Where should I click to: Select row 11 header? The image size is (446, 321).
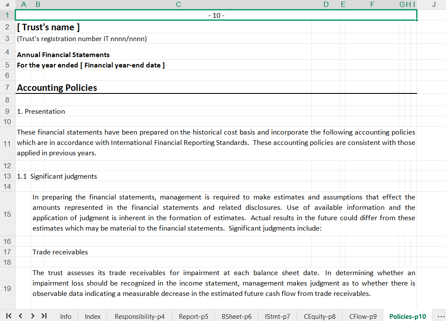tap(7, 143)
